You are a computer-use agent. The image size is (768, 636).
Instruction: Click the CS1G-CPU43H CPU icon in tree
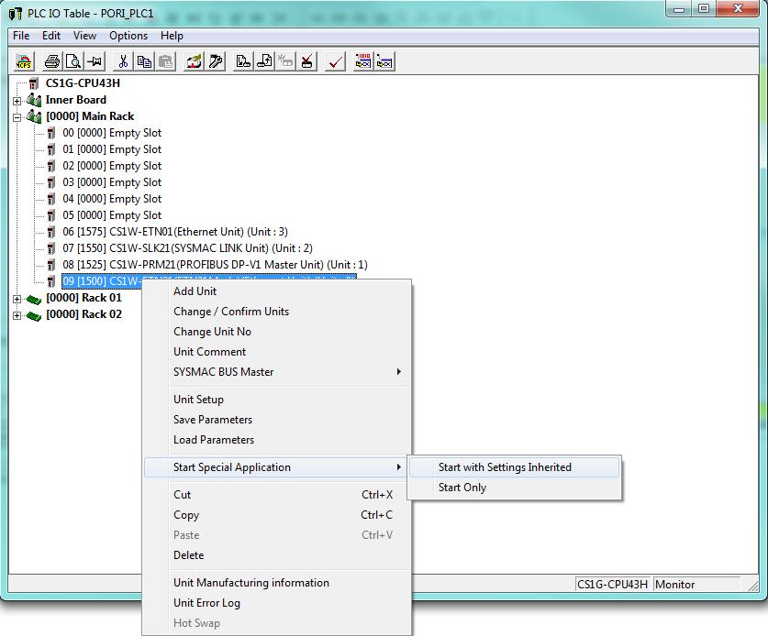tap(33, 83)
